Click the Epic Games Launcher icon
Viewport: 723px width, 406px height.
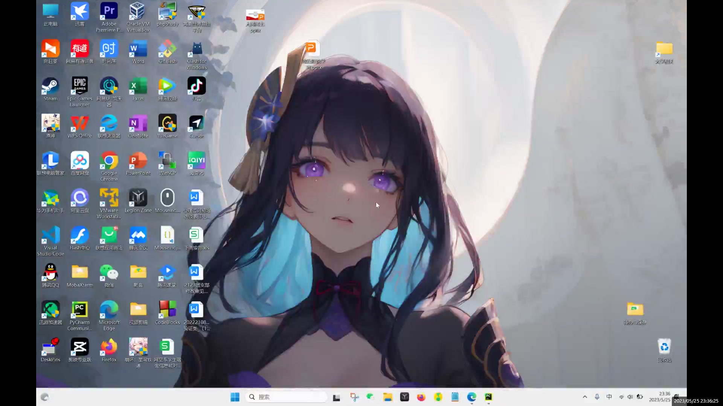[x=79, y=86]
